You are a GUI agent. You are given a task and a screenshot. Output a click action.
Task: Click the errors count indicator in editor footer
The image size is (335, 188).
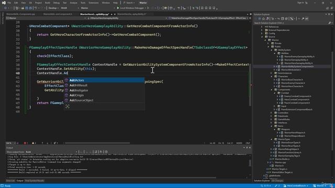26,143
